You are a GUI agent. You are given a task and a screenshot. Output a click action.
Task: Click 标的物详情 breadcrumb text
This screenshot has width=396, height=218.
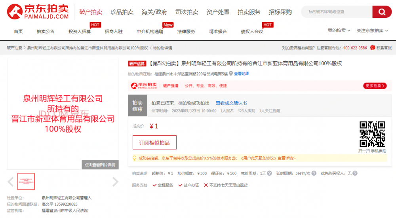pyautogui.click(x=162, y=48)
